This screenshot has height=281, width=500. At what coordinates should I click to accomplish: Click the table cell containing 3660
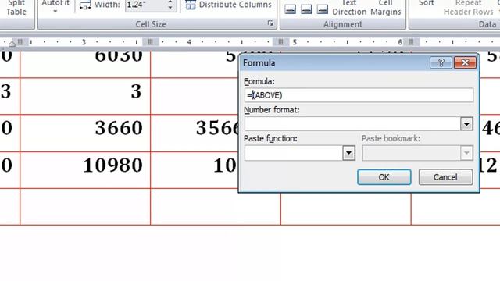(85, 133)
